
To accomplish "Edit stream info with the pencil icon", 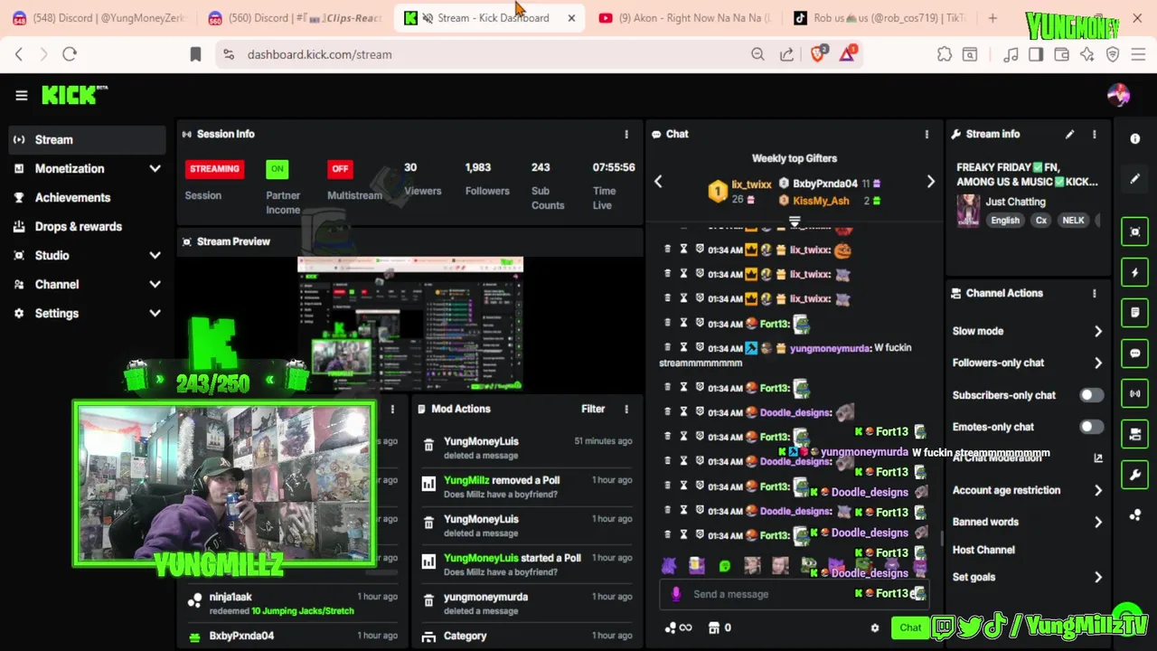I will point(1070,134).
